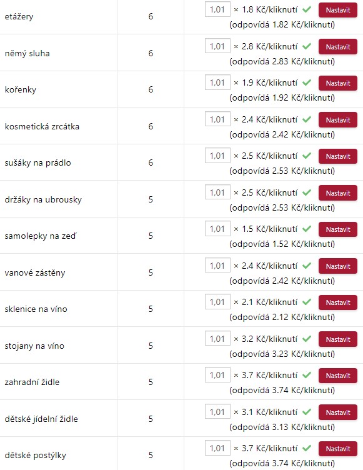Click the stojany na víno category name
This screenshot has height=470, width=363.
tap(34, 346)
